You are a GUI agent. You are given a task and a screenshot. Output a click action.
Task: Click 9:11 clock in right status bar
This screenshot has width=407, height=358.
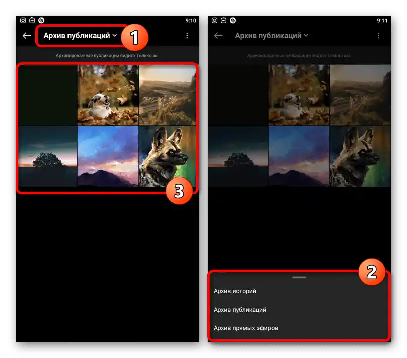(x=382, y=21)
